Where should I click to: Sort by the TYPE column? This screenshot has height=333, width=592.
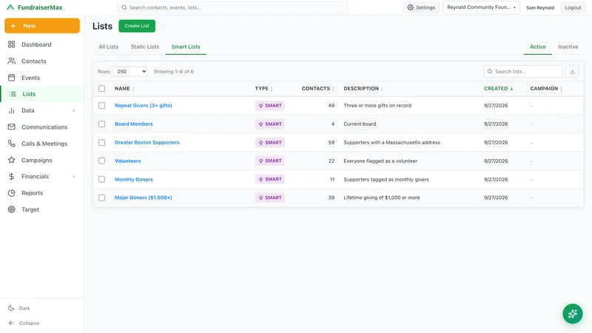tap(264, 89)
